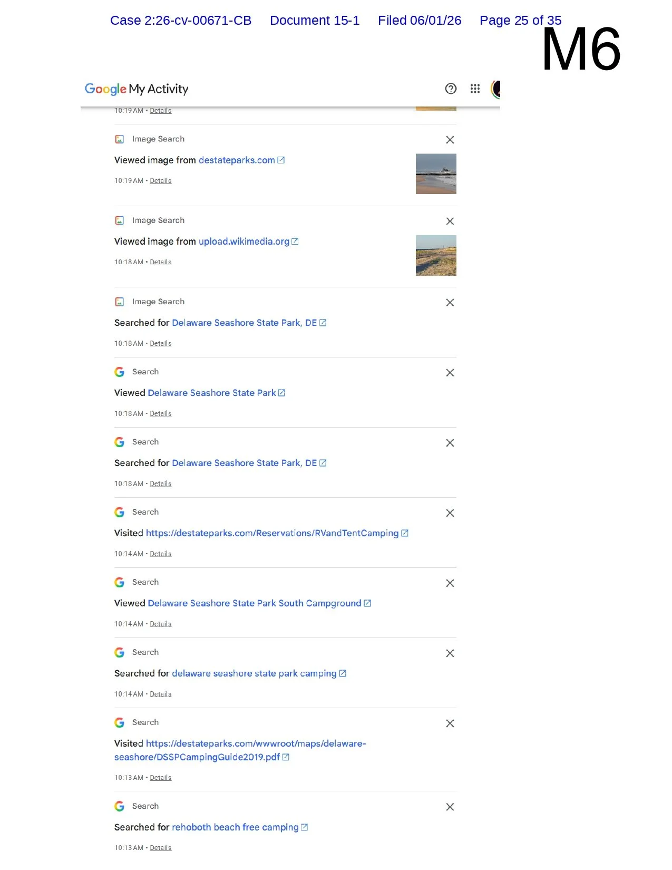
Task: Delete 'delaware seashore state park camping' search entry
Action: pos(450,653)
